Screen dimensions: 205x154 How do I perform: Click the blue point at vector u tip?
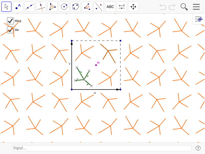click(120, 89)
